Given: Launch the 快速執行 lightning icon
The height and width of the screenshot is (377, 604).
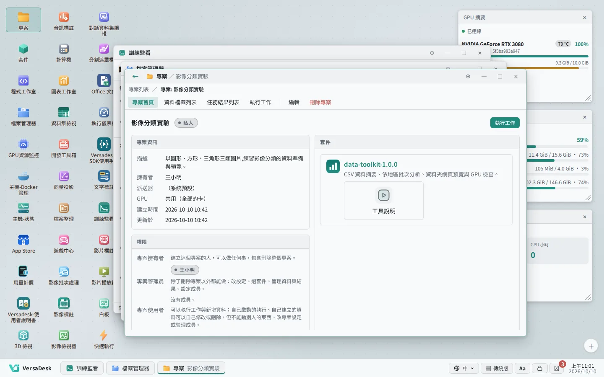Looking at the screenshot, I should point(104,338).
